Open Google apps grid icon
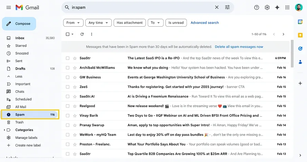The width and height of the screenshot is (307, 162). (x=287, y=8)
